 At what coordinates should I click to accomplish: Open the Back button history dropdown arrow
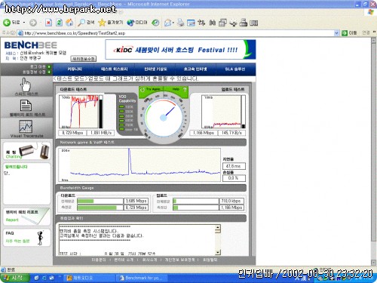point(24,23)
